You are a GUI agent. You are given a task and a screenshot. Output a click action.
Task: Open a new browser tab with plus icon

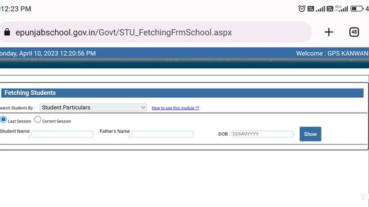point(329,32)
